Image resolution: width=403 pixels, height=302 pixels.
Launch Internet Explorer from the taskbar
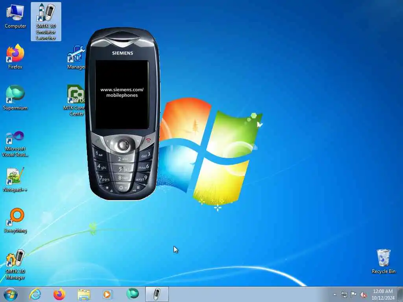(x=35, y=294)
